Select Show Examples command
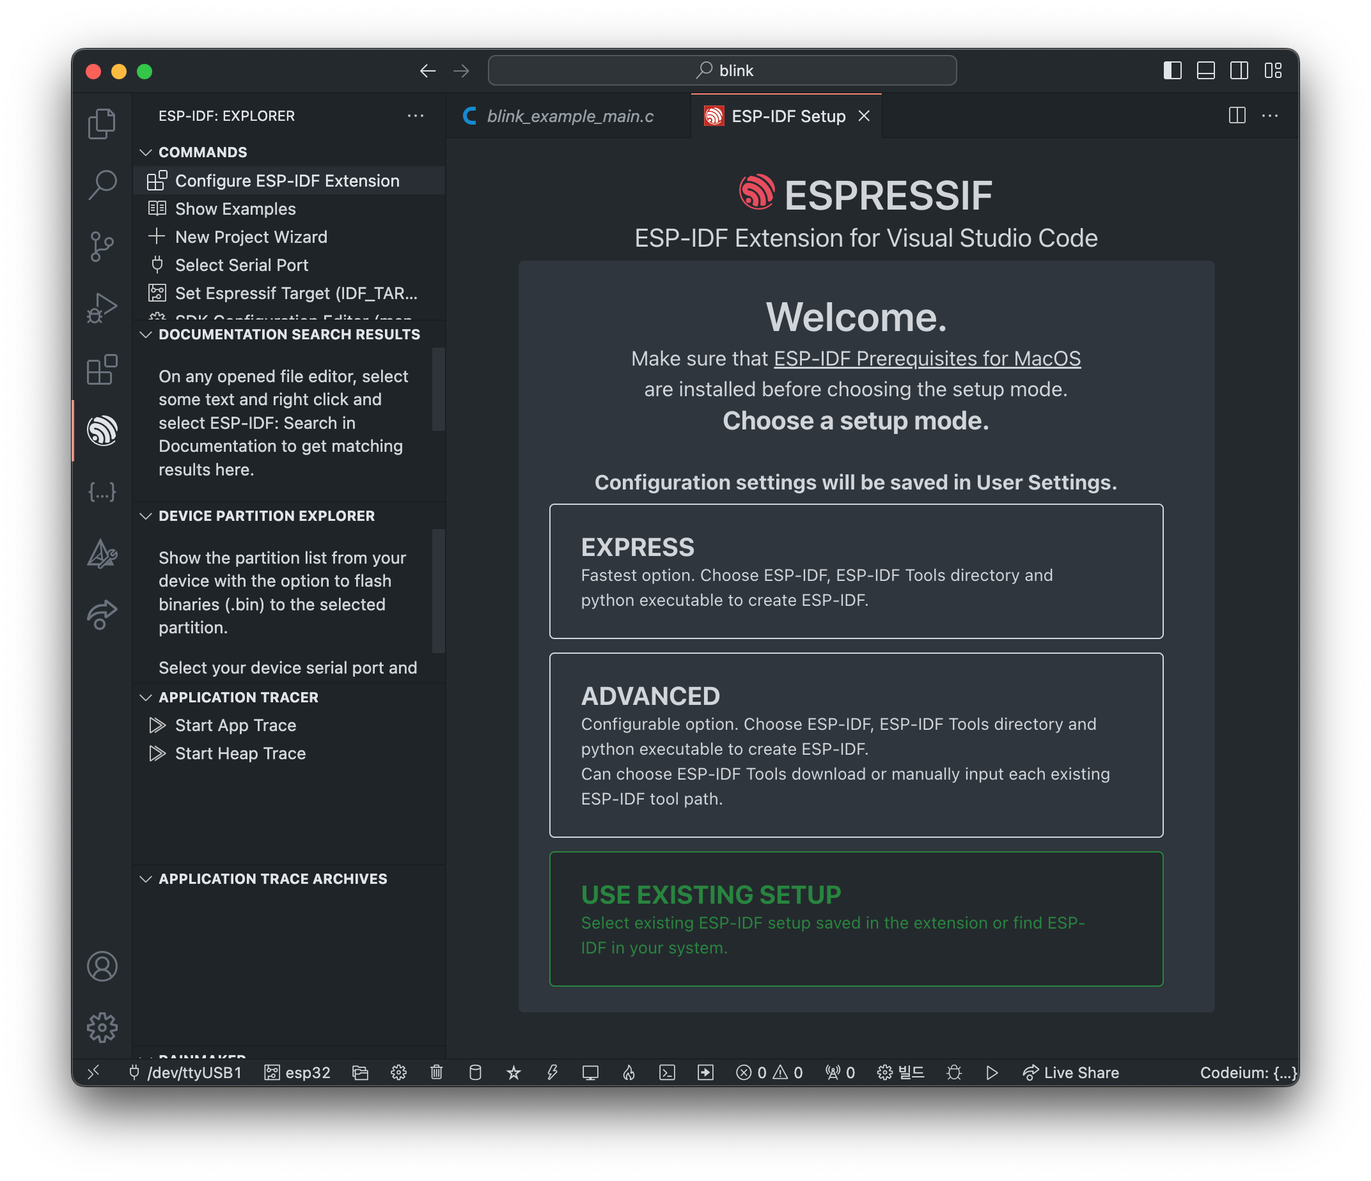The height and width of the screenshot is (1181, 1371). coord(235,209)
